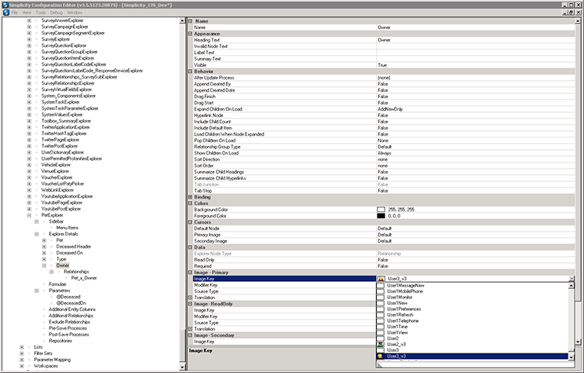Choose User1Monitor from the image list
Image resolution: width=584 pixels, height=373 pixels.
click(400, 297)
